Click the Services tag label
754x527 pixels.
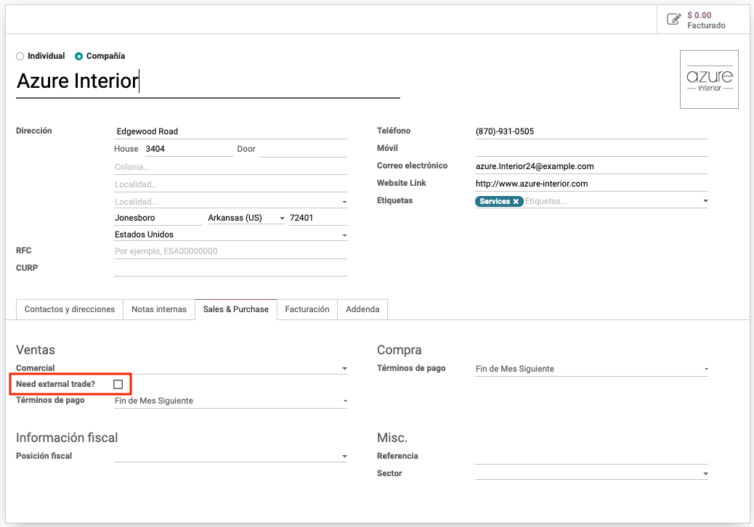(x=495, y=201)
